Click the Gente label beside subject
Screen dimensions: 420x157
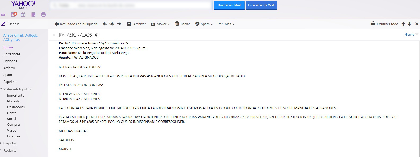409,34
